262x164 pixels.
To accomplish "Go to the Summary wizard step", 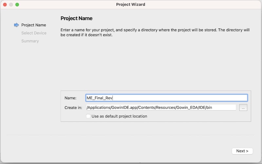I will 30,41.
